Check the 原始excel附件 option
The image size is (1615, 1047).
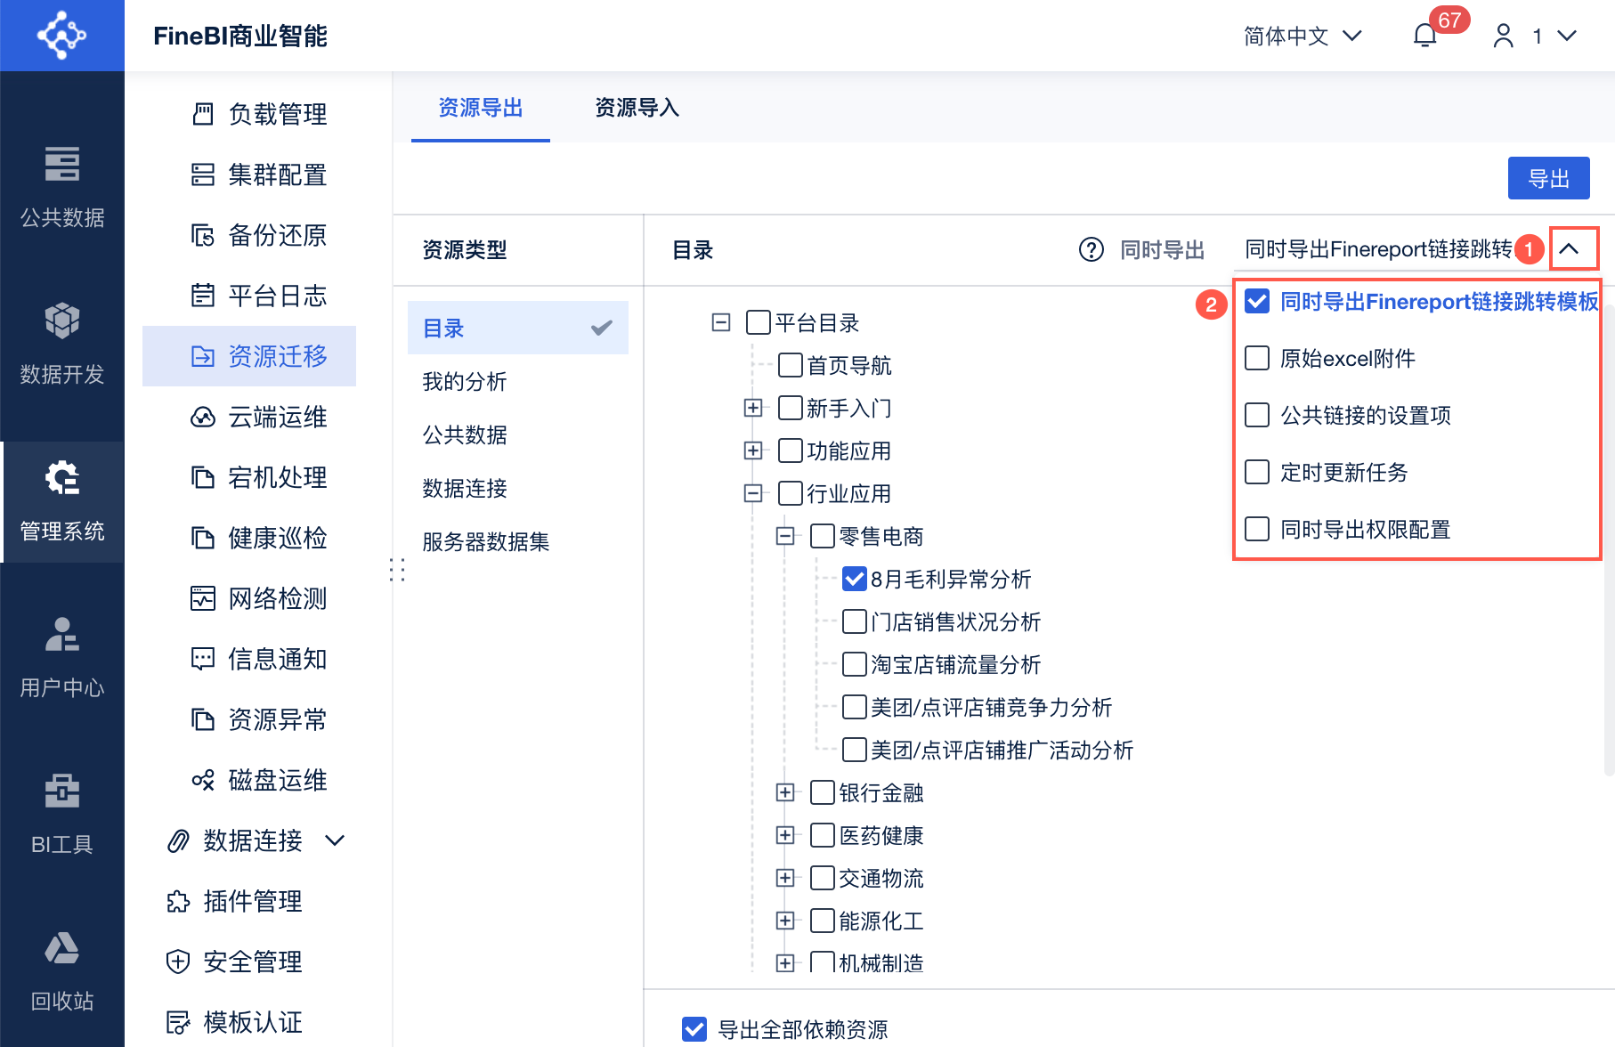(1257, 359)
